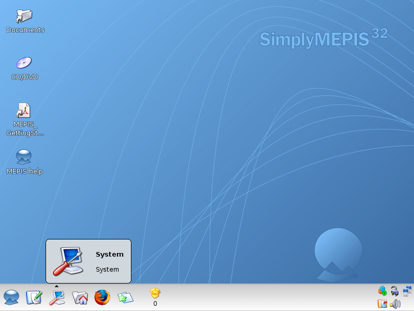Click the System tooltip popup

pyautogui.click(x=88, y=261)
